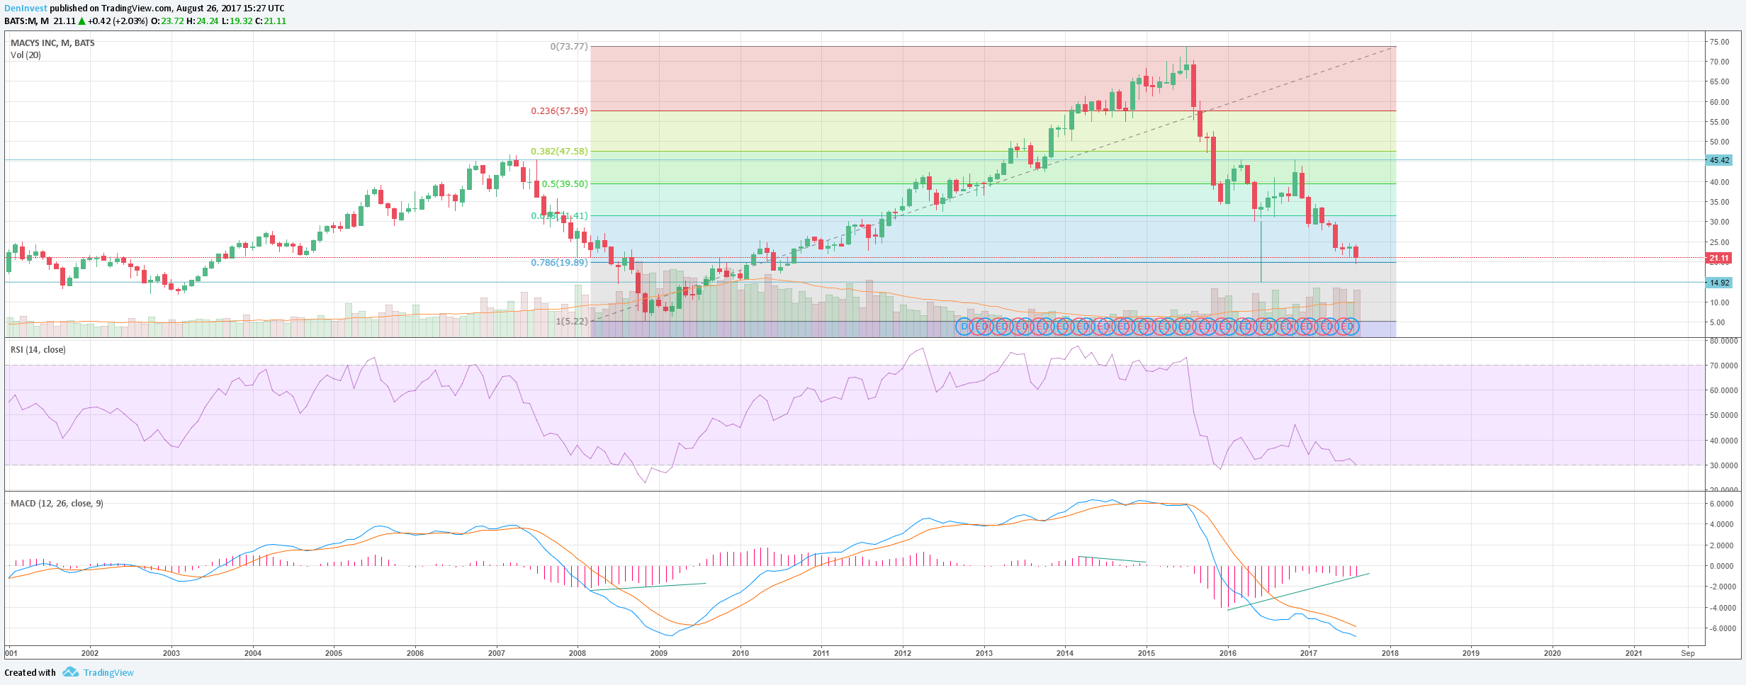Click the 'C:21.11' close value in header
The width and height of the screenshot is (1746, 685).
(x=271, y=21)
